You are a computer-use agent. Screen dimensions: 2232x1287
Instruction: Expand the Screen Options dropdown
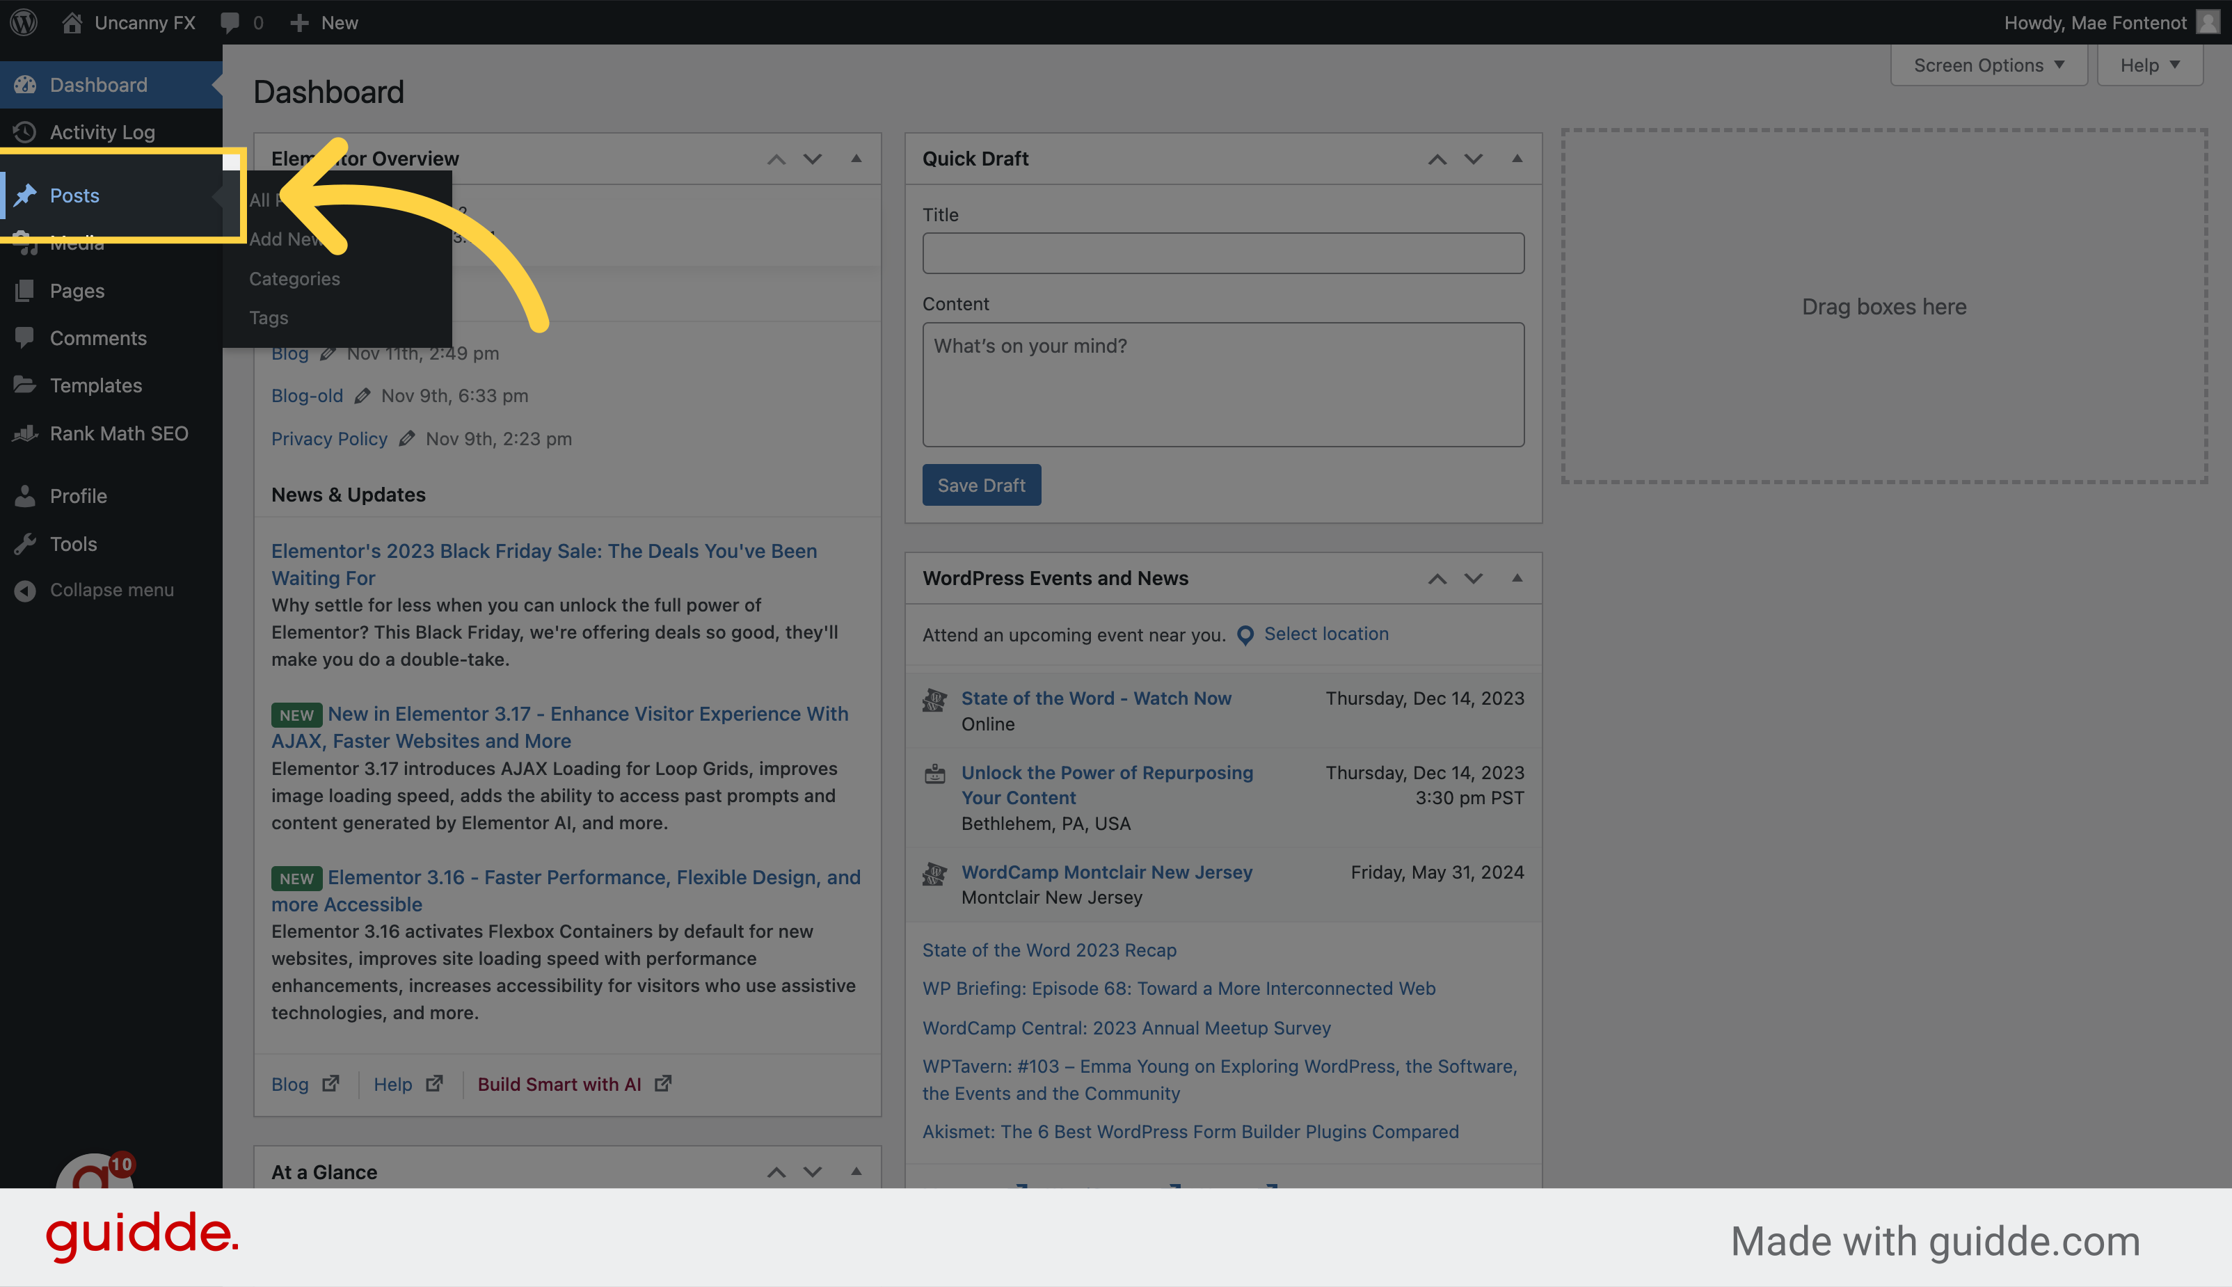tap(1988, 65)
